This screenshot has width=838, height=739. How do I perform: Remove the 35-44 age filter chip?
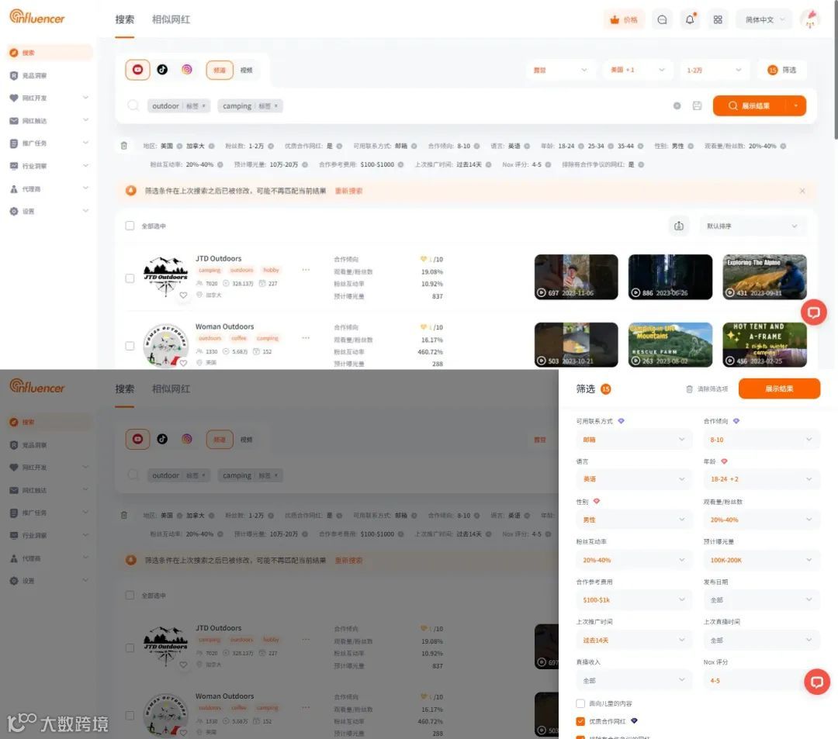click(x=641, y=146)
